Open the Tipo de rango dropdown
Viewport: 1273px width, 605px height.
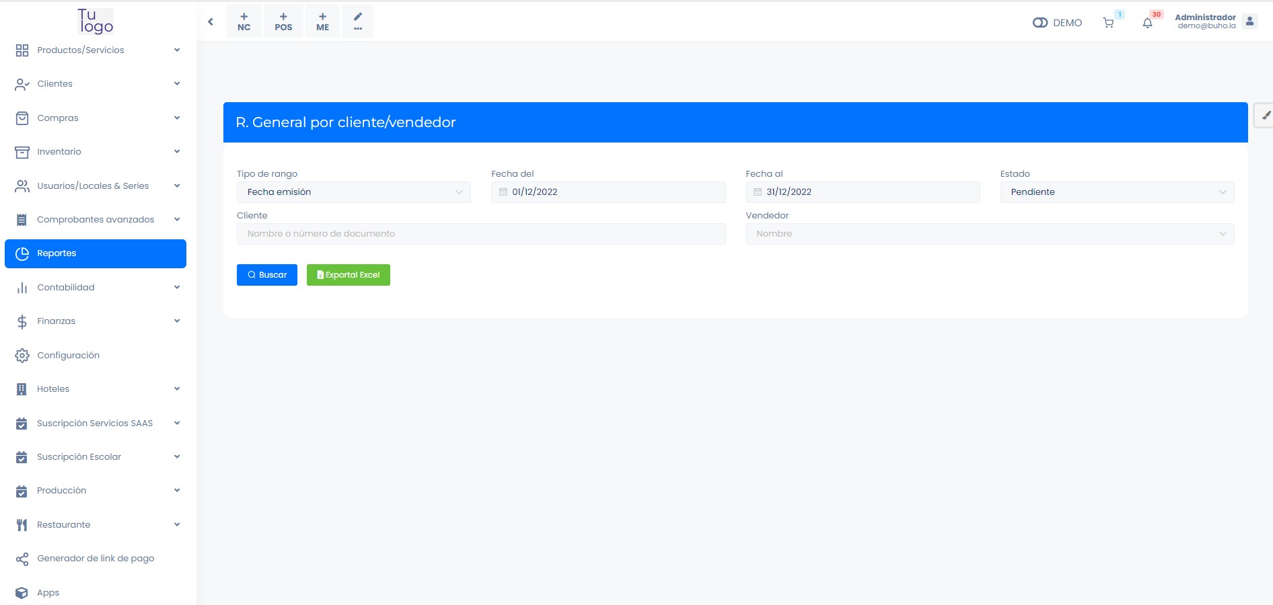click(x=353, y=192)
